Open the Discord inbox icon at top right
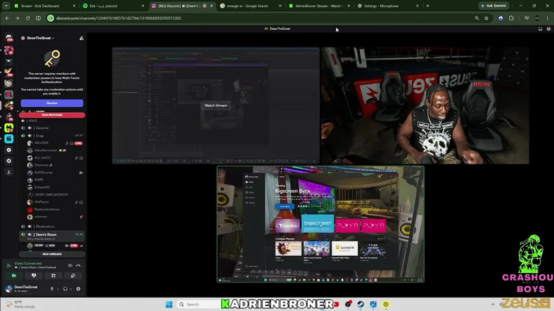This screenshot has height=311, width=554. pyautogui.click(x=540, y=29)
